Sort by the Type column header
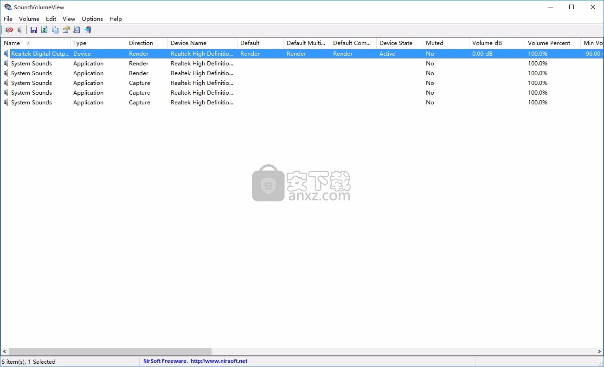Image resolution: width=604 pixels, height=367 pixels. (x=98, y=43)
